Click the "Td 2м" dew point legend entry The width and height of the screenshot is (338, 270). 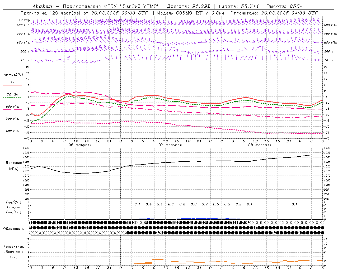(x=12, y=94)
